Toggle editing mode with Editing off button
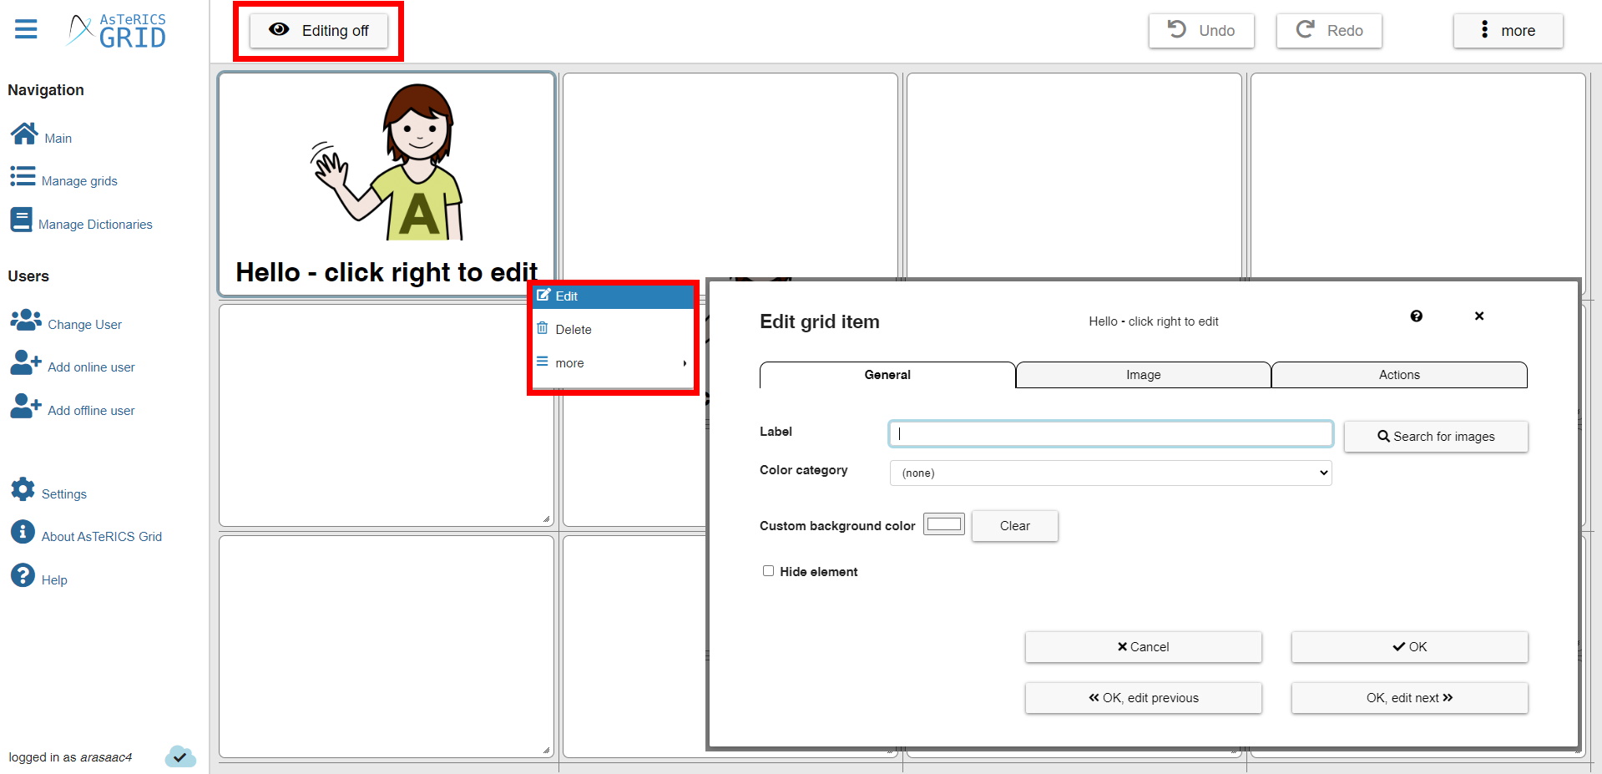Image resolution: width=1602 pixels, height=774 pixels. pos(318,30)
